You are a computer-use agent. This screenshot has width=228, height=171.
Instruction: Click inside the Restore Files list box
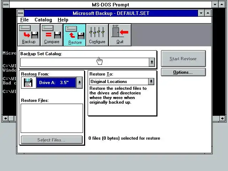[52, 118]
